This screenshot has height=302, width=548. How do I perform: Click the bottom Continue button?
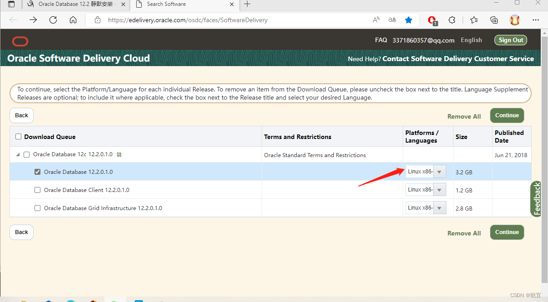(507, 232)
